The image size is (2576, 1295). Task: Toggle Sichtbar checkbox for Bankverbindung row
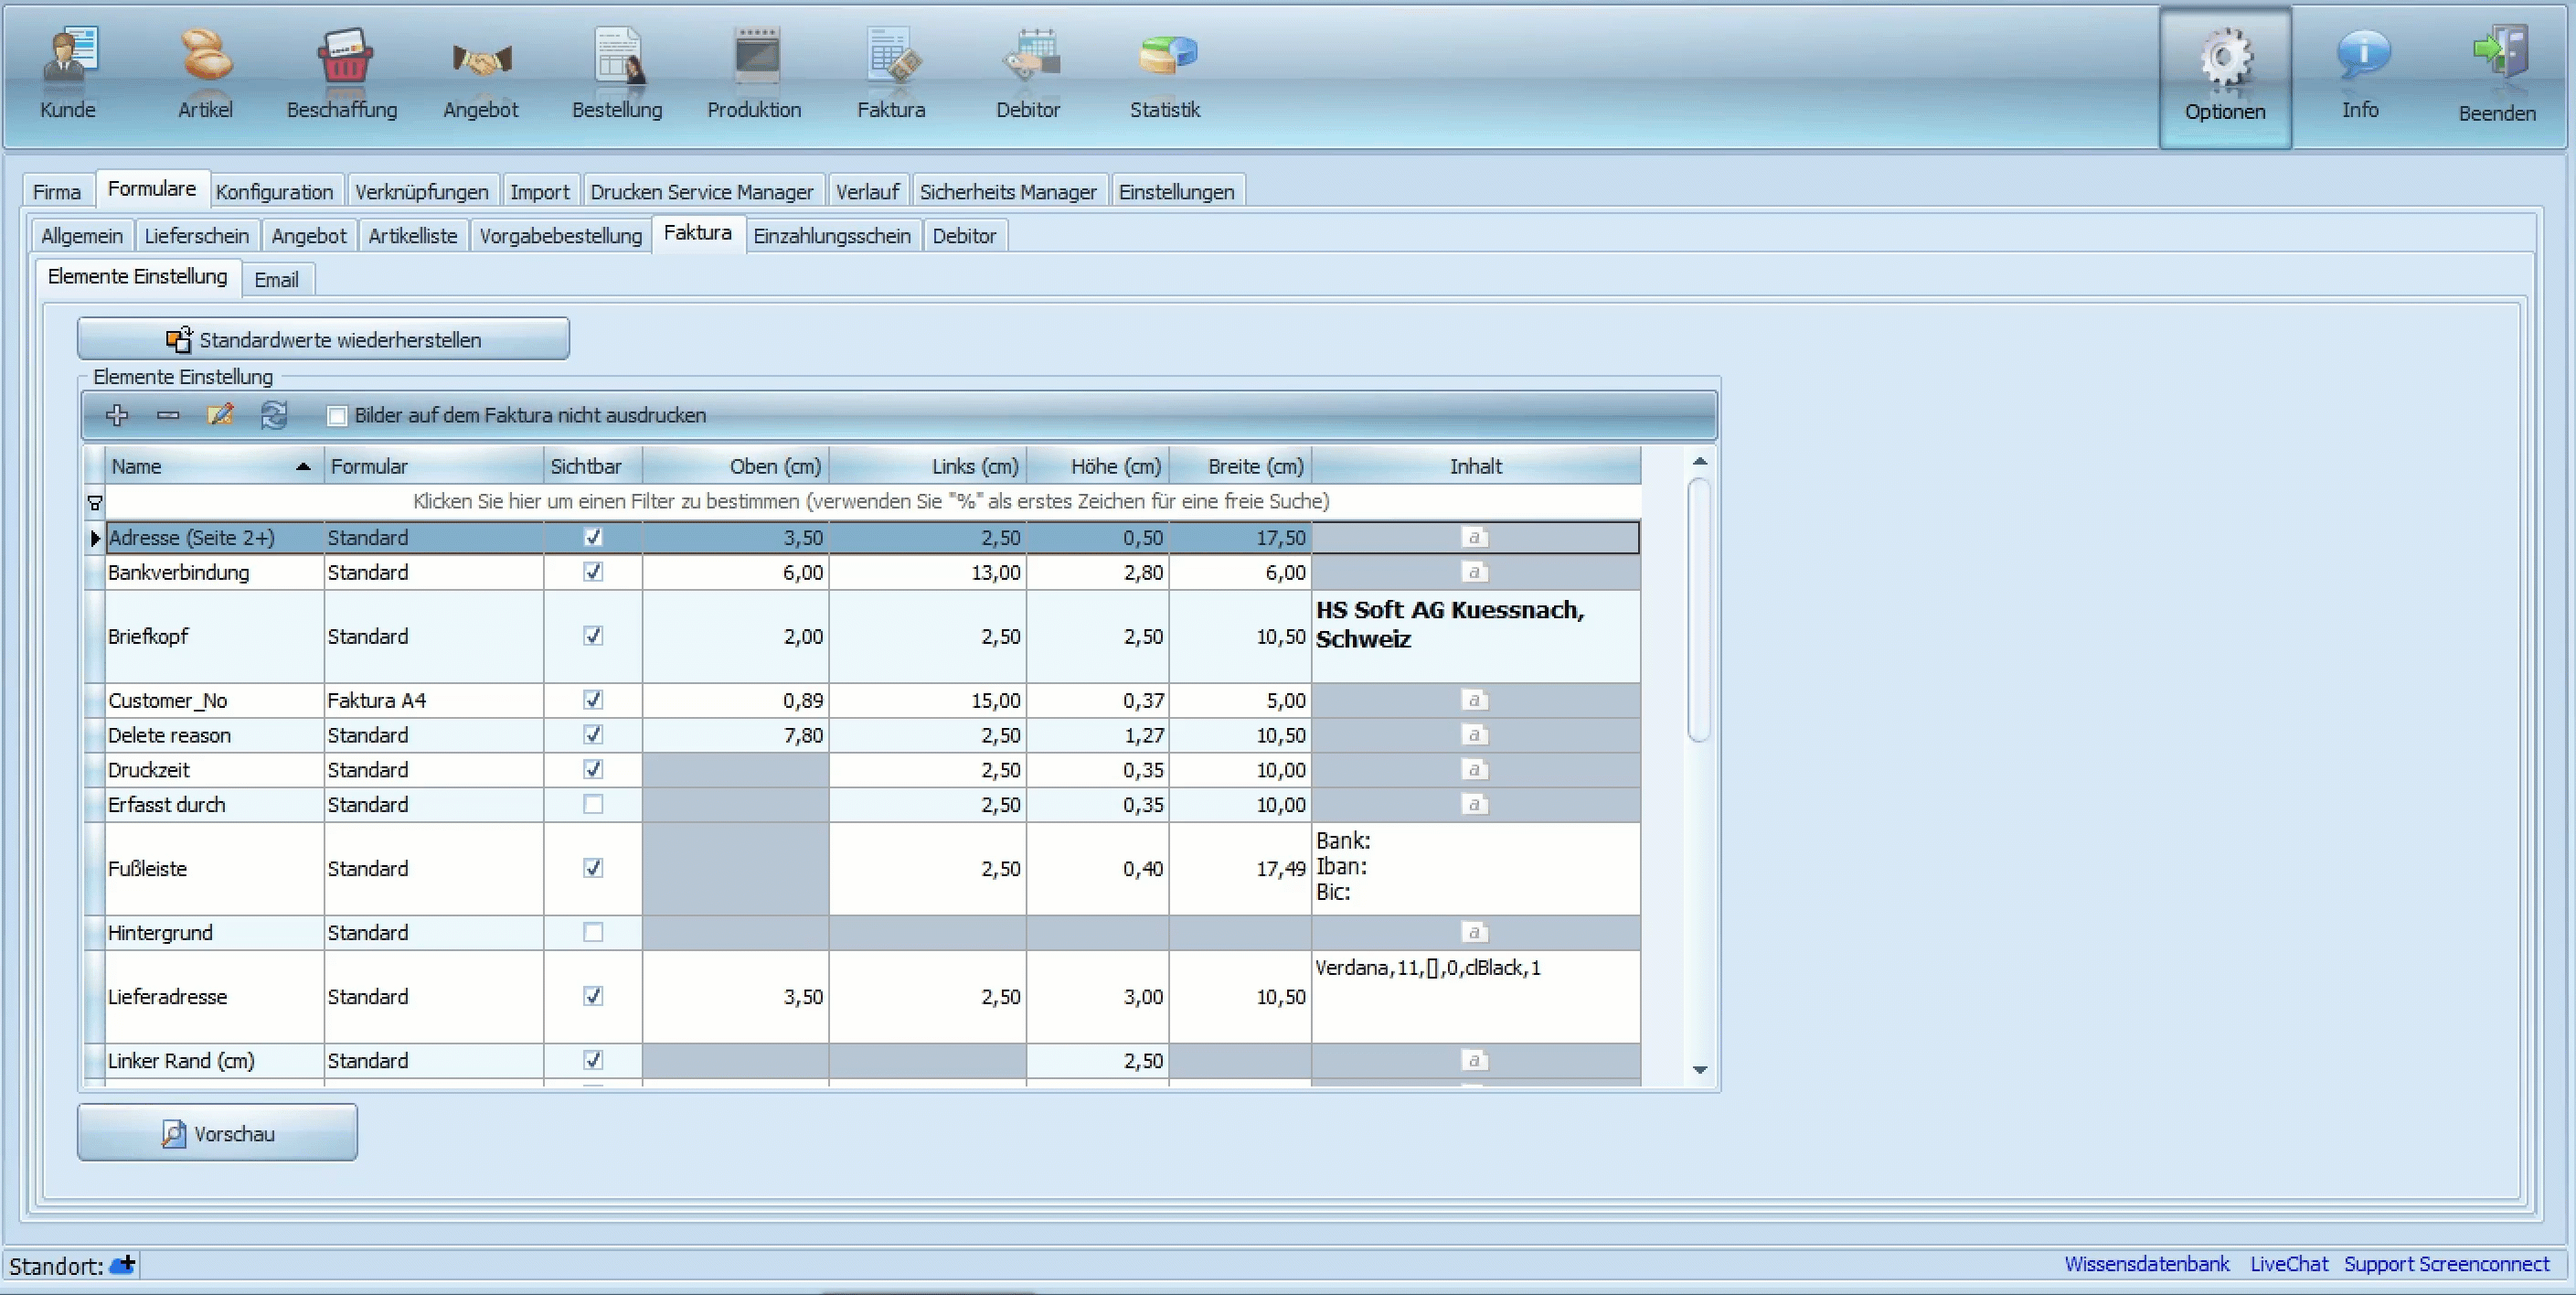(x=591, y=572)
